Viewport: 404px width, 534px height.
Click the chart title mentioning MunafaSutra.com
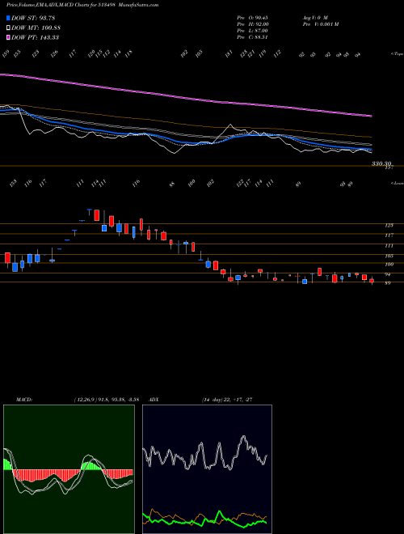coord(82,5)
